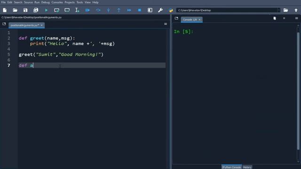301x169 pixels.
Task: Click line number 7 in gutter
Action: (x=8, y=65)
